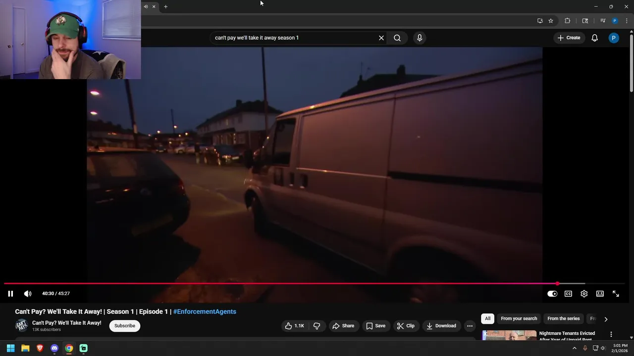Open the Nightmare Tenants Evicted title link
This screenshot has height=356, width=634.
567,336
